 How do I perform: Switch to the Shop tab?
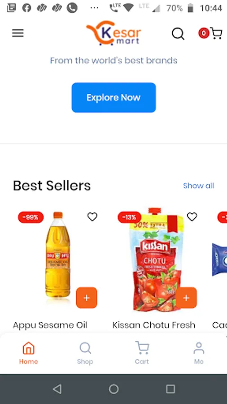pos(85,353)
